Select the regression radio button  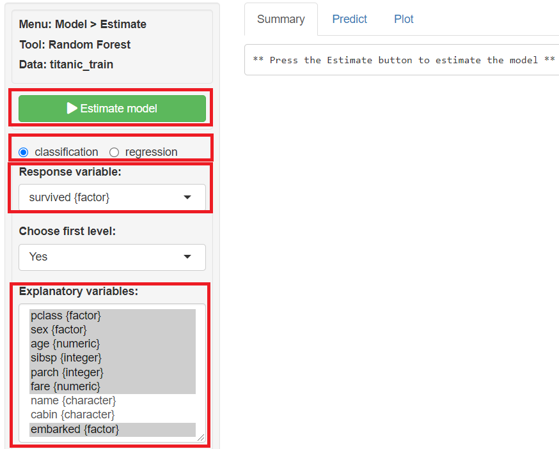click(114, 152)
